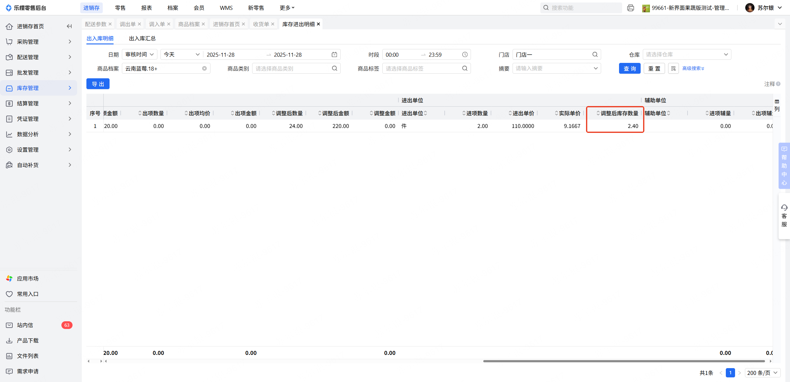Switch to the 出入库汇总 tab
The height and width of the screenshot is (382, 790).
pyautogui.click(x=142, y=39)
